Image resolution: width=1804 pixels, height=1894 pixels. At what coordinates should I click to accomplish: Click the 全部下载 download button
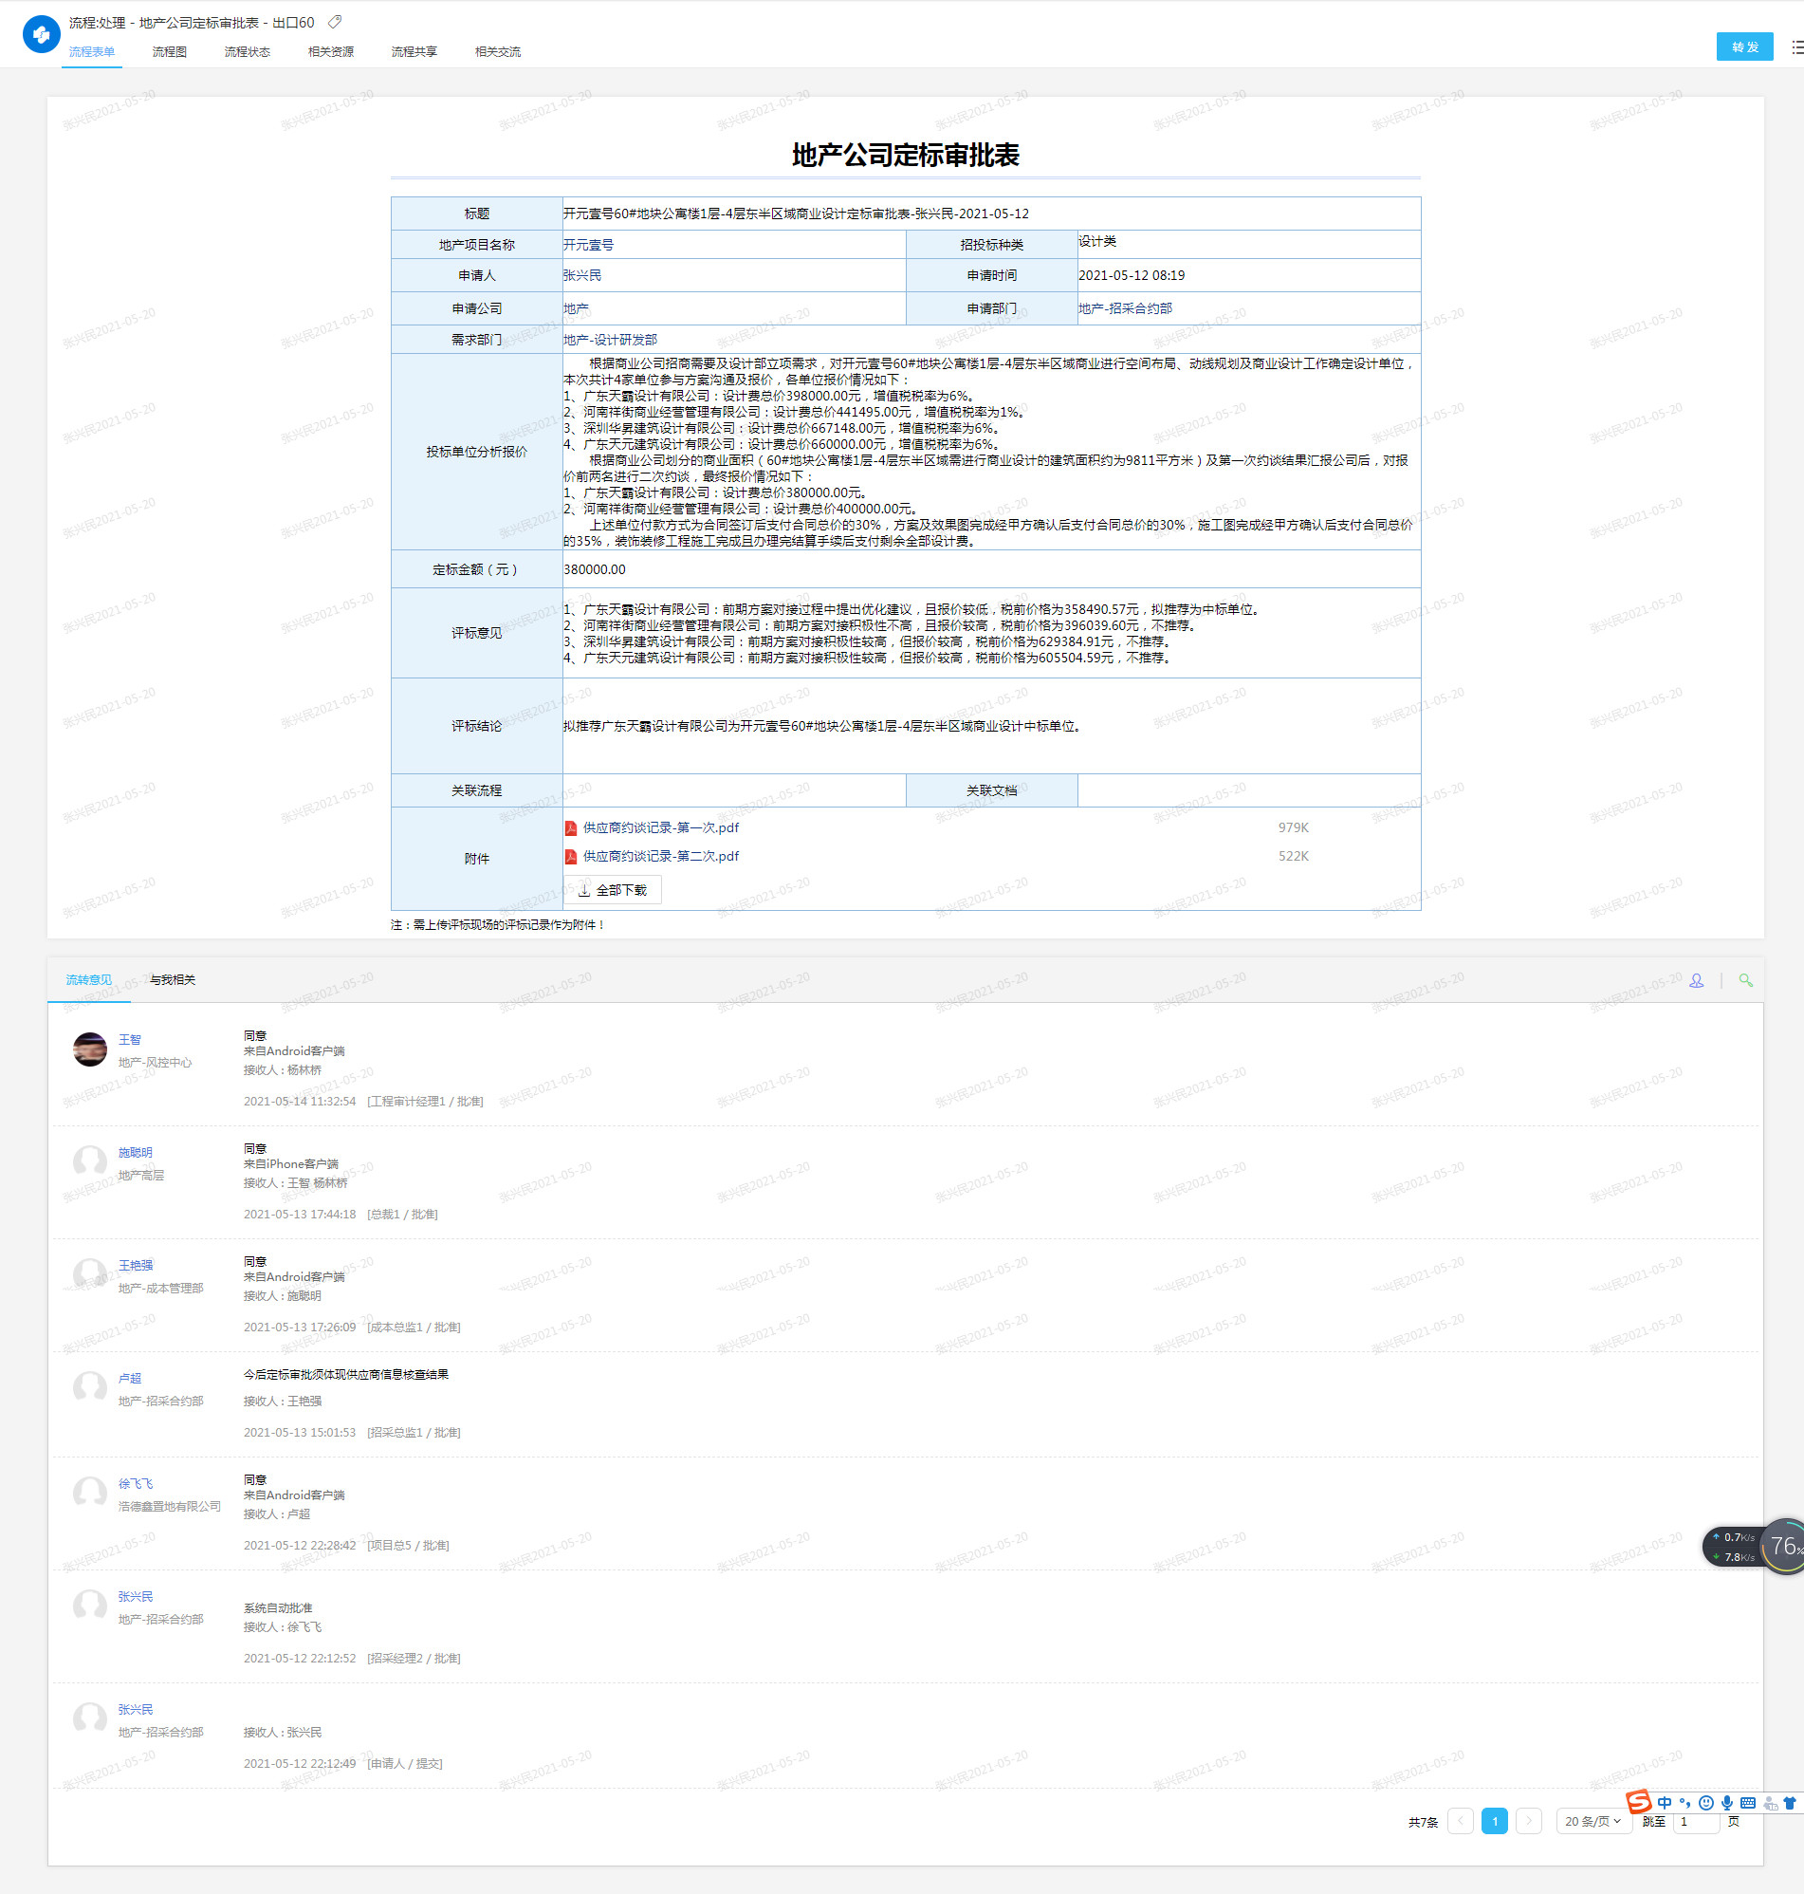(613, 890)
